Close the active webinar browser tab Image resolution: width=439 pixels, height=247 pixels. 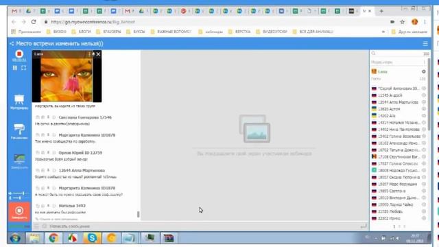[x=370, y=11]
